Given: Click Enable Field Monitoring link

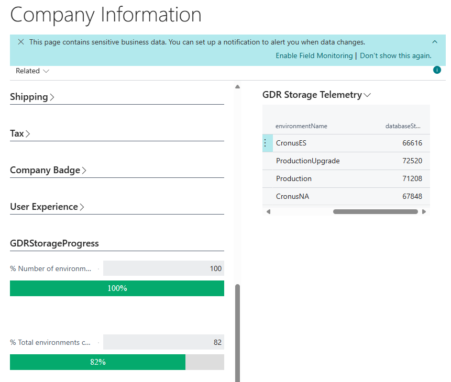Looking at the screenshot, I should click(314, 55).
